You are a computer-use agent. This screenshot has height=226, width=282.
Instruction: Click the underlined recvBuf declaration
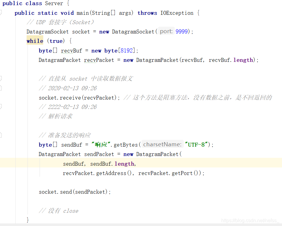[x=71, y=51]
